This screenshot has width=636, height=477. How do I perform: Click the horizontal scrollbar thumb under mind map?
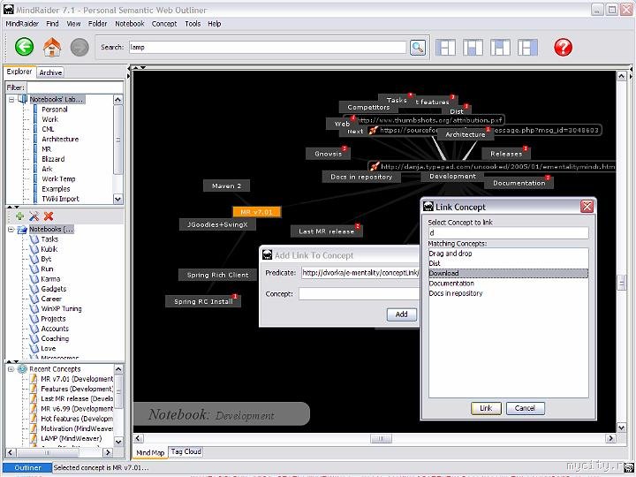381,438
